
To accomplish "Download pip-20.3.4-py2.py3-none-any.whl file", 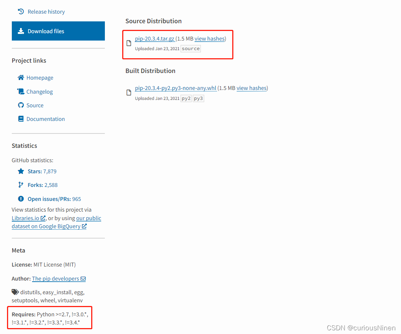I will 176,88.
